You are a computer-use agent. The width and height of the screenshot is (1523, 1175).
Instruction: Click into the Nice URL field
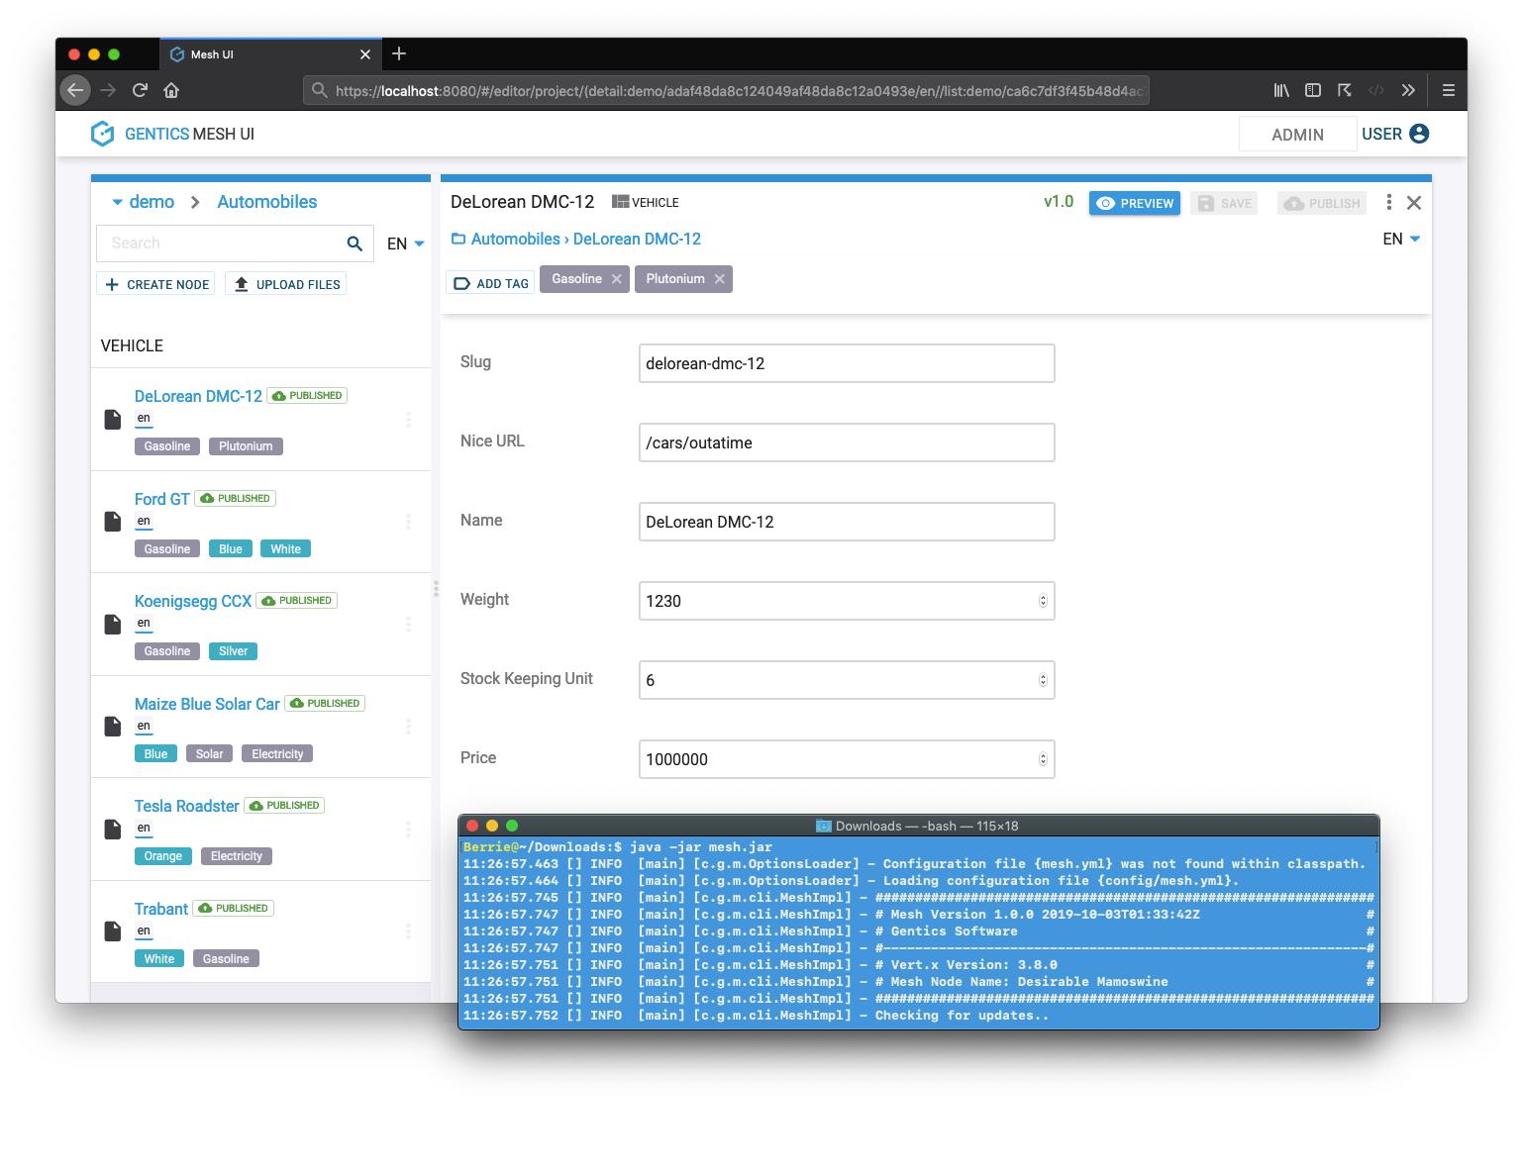tap(847, 442)
